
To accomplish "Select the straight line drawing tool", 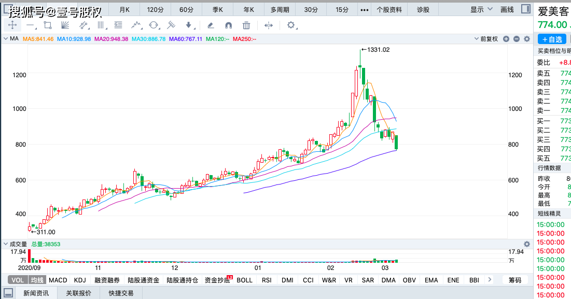I will pyautogui.click(x=30, y=25).
